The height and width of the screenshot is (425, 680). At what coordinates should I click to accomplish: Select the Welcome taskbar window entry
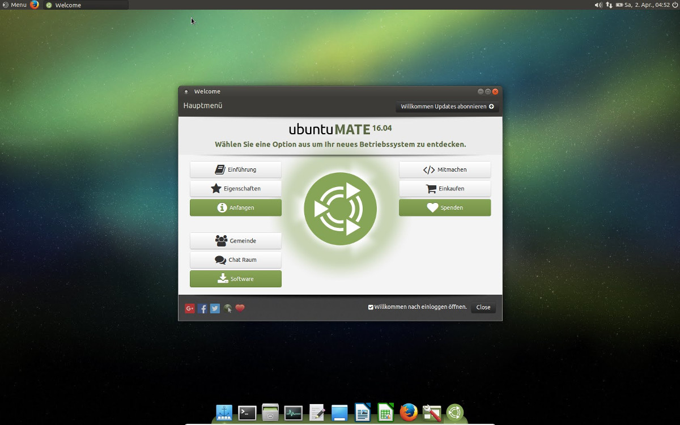(x=86, y=5)
